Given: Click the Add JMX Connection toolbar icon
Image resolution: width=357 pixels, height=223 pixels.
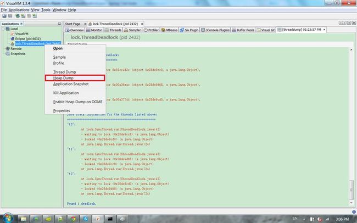Looking at the screenshot, I should [23, 16].
